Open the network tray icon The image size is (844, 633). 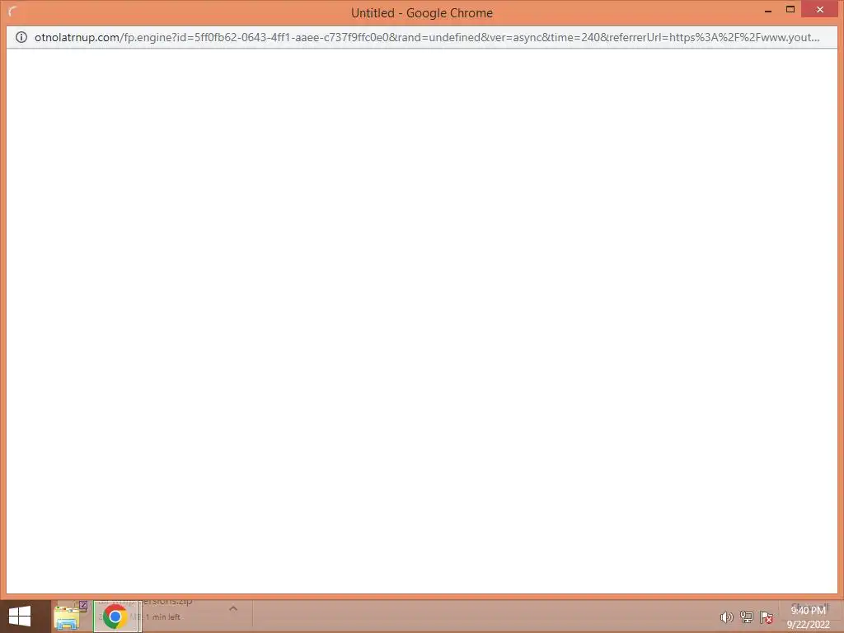(746, 617)
